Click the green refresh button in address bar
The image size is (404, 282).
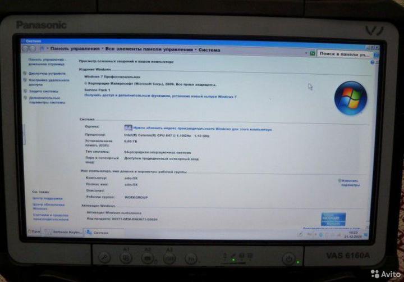click(313, 53)
